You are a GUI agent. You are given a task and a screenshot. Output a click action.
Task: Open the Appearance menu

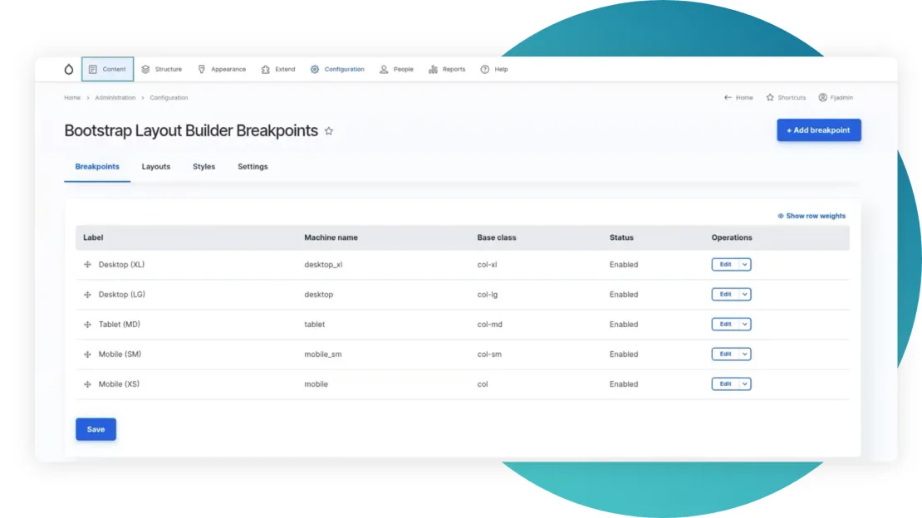pos(222,70)
